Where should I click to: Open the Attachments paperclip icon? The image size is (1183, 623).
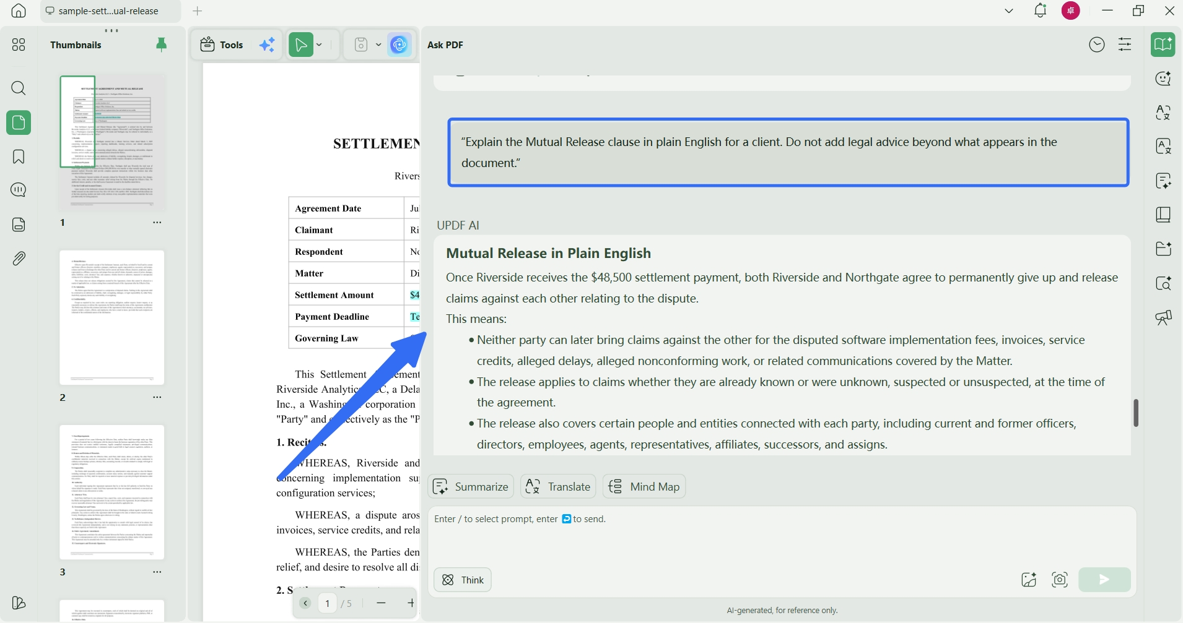[19, 258]
